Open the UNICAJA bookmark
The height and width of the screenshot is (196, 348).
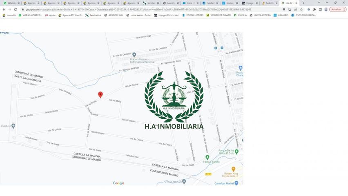tap(240, 16)
